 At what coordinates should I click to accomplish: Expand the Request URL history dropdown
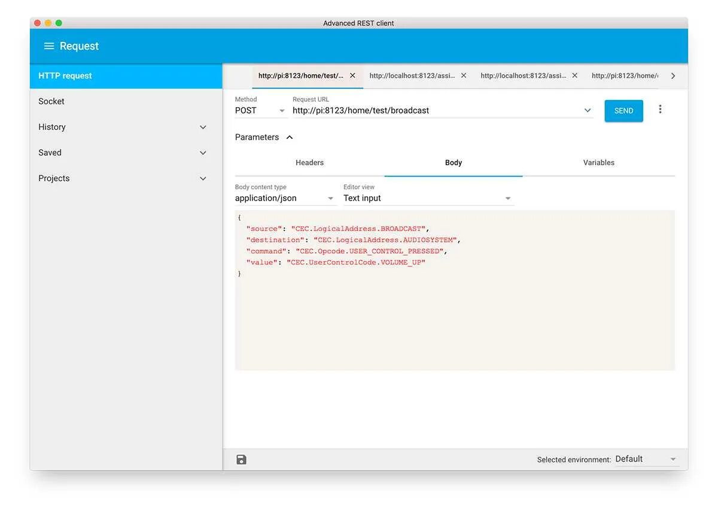(x=588, y=110)
